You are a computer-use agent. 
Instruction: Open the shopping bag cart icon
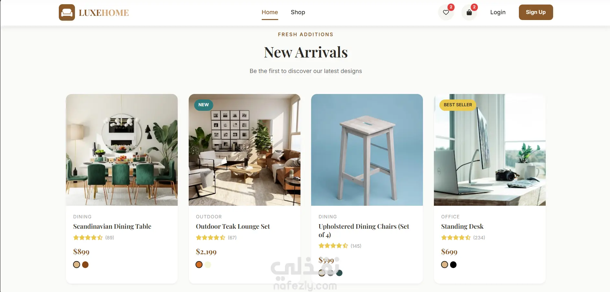(x=469, y=12)
